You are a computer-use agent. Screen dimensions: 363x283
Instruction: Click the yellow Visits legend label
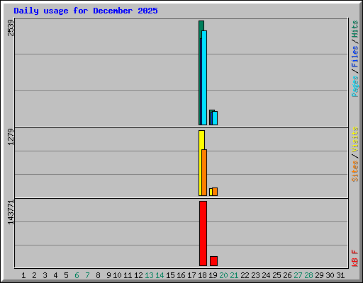355,139
